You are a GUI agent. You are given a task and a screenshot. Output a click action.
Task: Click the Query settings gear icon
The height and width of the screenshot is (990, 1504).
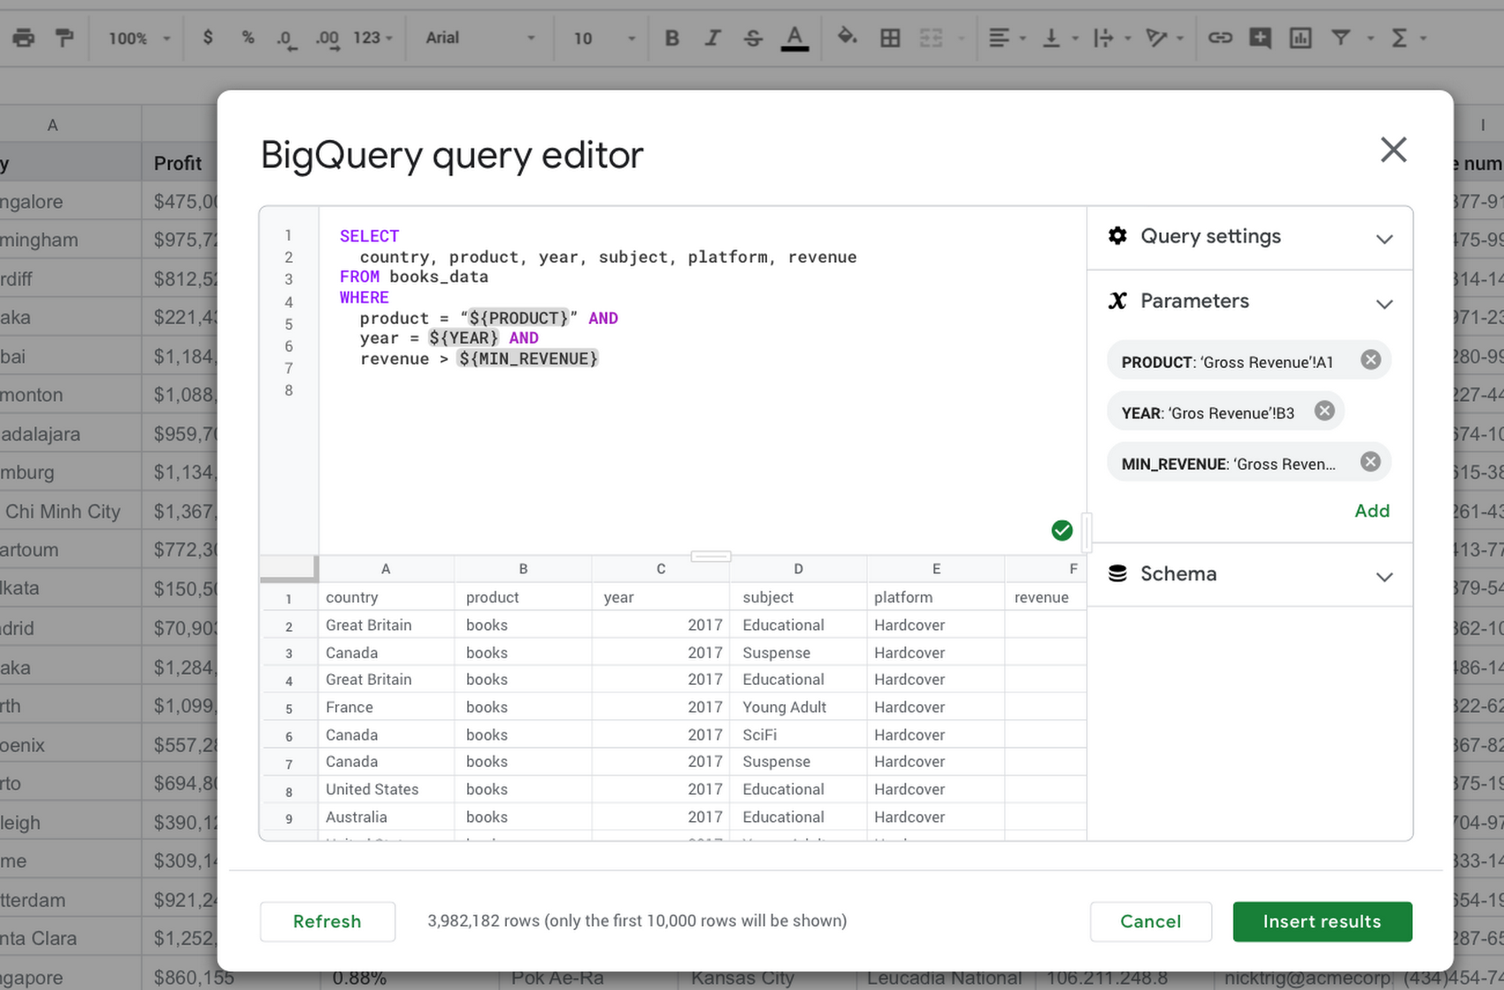[x=1117, y=235]
